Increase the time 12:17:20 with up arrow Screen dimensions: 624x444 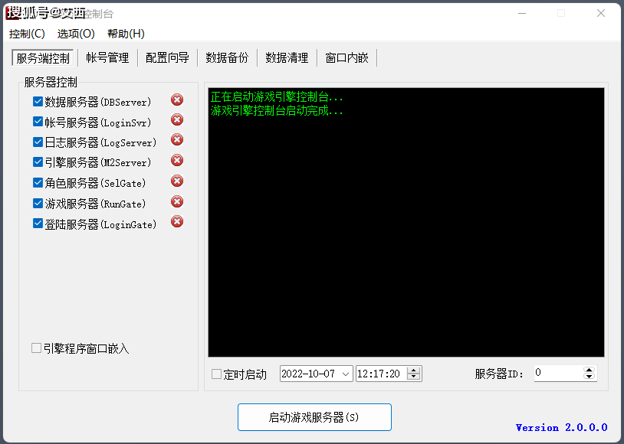[414, 371]
